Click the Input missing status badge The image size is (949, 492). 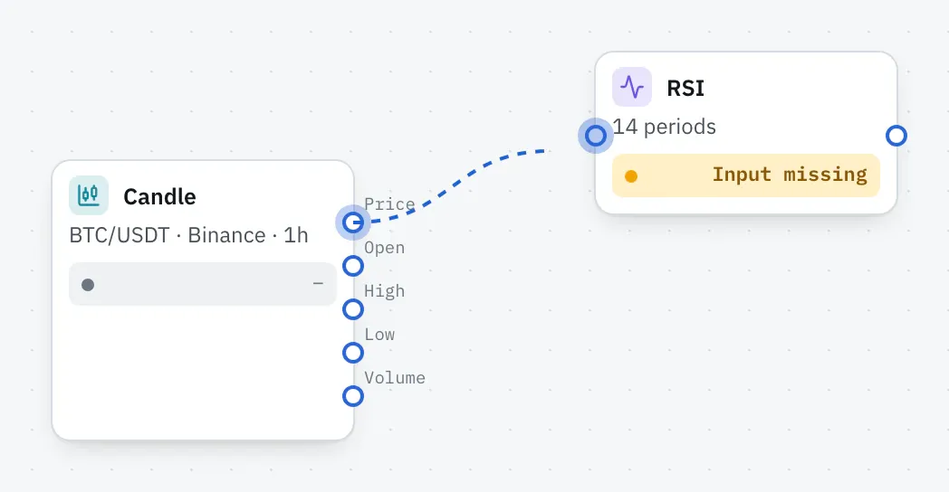pyautogui.click(x=745, y=175)
